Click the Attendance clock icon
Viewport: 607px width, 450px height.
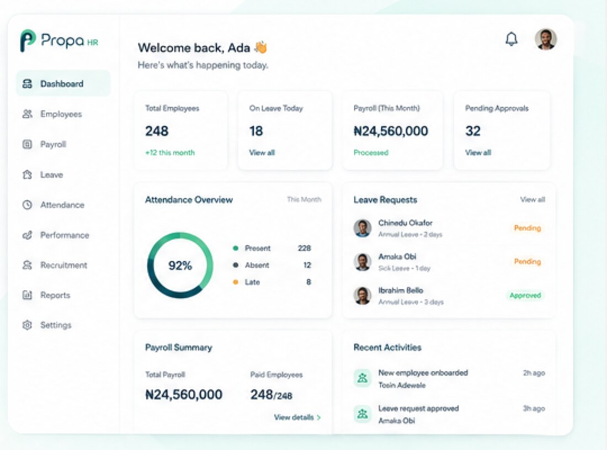click(x=27, y=205)
